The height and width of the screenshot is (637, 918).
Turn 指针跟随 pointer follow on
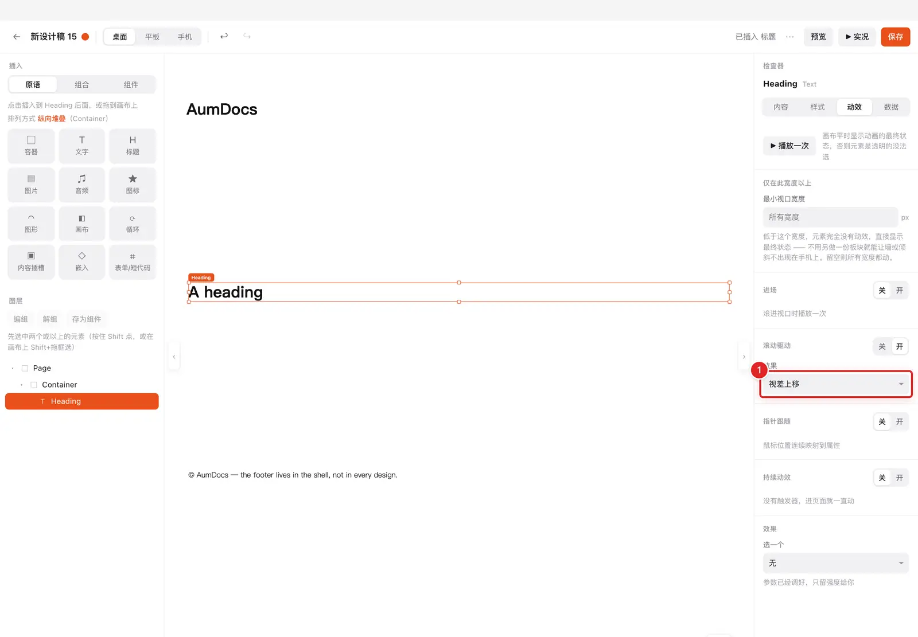pyautogui.click(x=900, y=422)
